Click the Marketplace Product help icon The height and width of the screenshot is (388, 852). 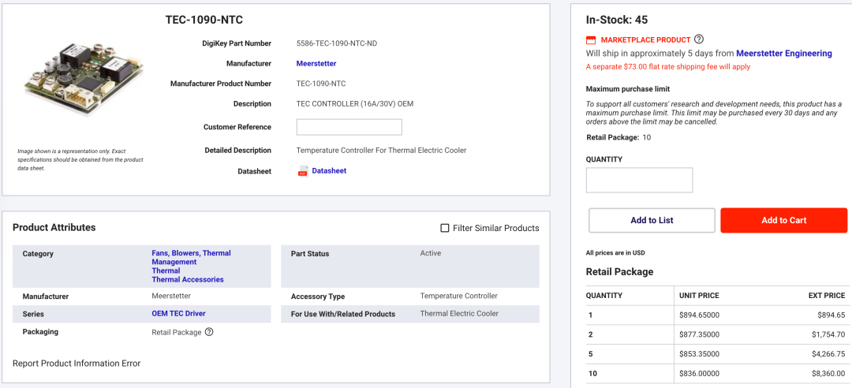[699, 39]
